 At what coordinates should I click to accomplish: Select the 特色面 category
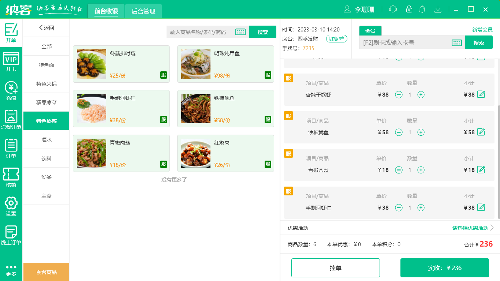pos(46,65)
